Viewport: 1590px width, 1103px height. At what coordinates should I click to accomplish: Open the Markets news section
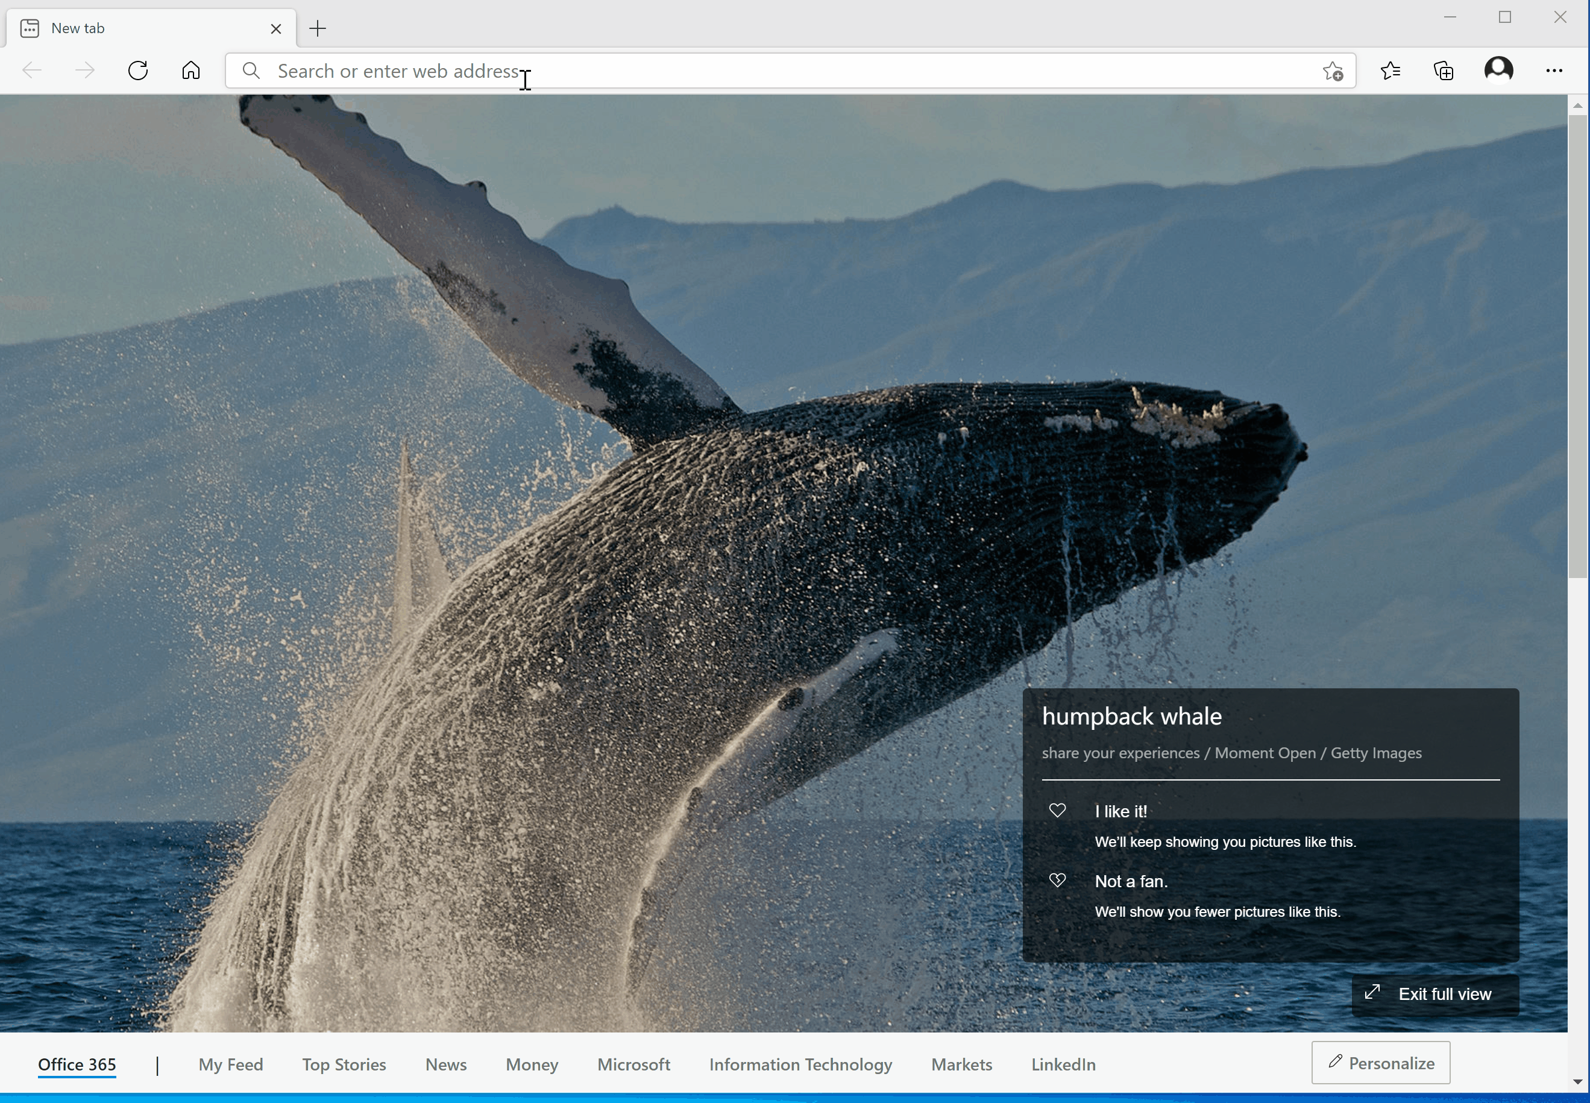click(961, 1064)
